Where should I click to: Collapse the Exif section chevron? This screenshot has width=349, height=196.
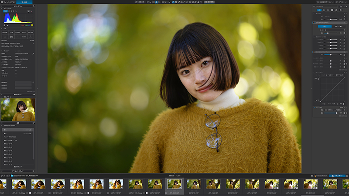point(2,28)
